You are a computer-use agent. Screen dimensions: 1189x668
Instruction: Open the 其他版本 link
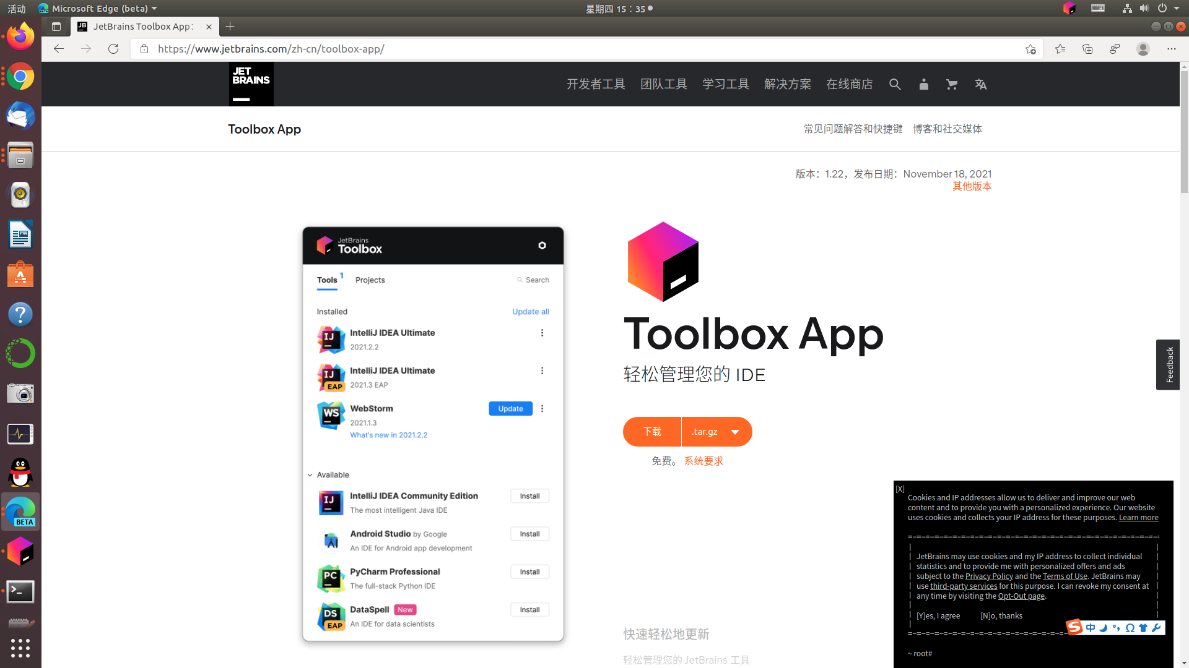coord(972,186)
